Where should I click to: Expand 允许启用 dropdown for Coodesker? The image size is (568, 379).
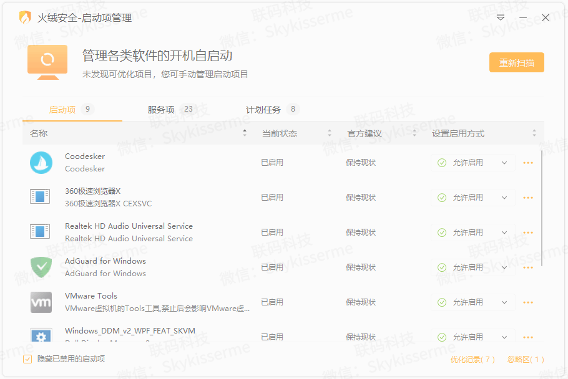504,163
